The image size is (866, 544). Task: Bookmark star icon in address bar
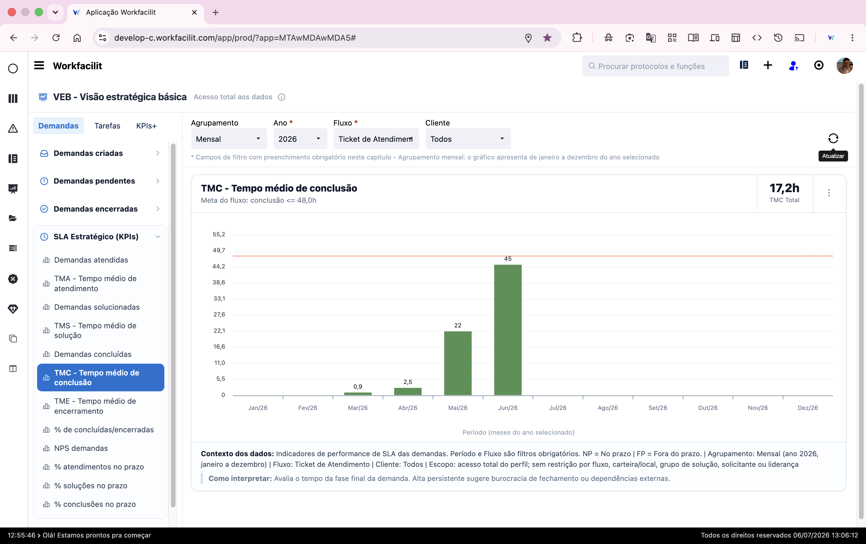(547, 38)
